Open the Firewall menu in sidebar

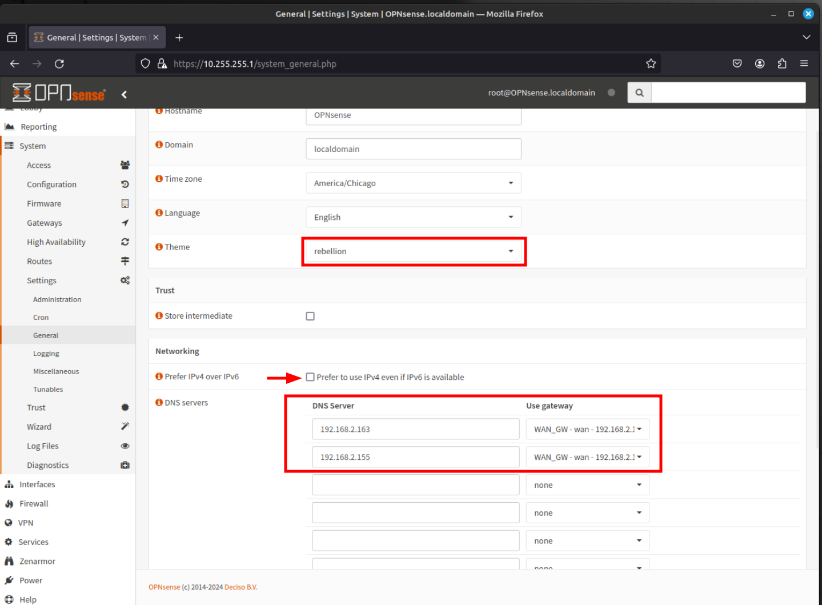pyautogui.click(x=34, y=503)
